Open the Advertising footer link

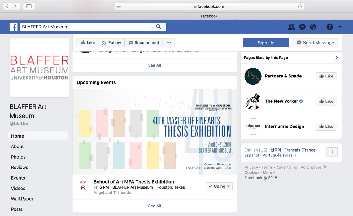pyautogui.click(x=287, y=167)
